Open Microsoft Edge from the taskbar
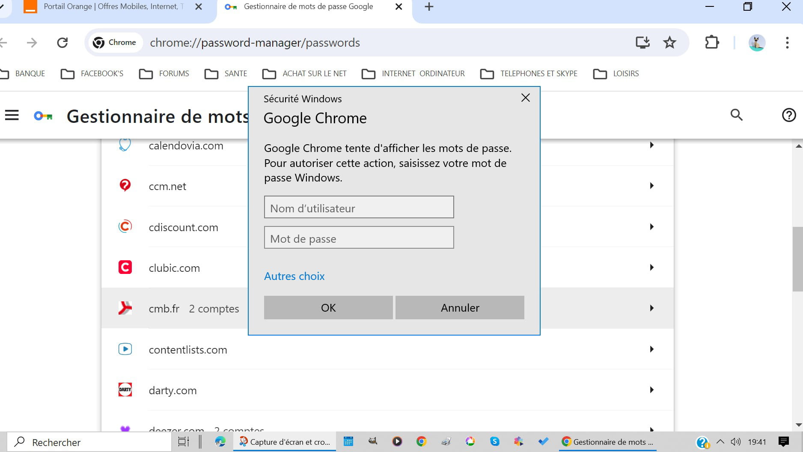 [x=220, y=442]
